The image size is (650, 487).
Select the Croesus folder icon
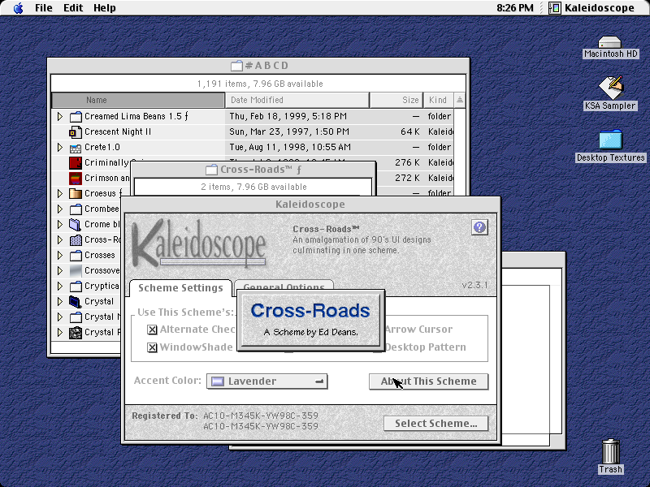coord(76,193)
